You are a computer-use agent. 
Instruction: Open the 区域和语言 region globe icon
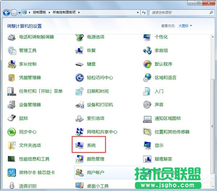click(x=148, y=77)
